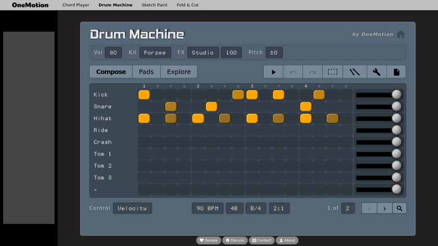The height and width of the screenshot is (246, 438).
Task: Click the new document page icon
Action: click(396, 72)
